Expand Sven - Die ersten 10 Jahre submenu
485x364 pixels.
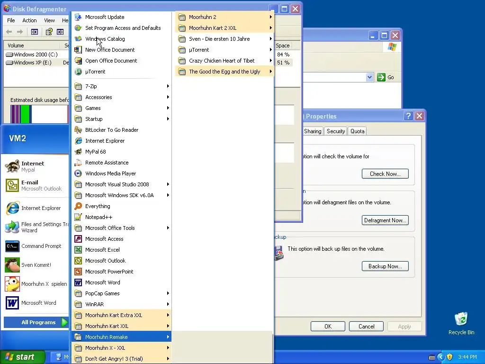coord(225,39)
